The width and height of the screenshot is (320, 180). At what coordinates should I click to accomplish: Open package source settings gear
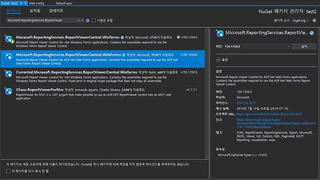(x=314, y=20)
